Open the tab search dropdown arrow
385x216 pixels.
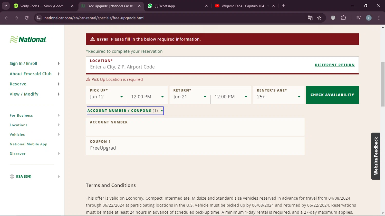click(6, 6)
